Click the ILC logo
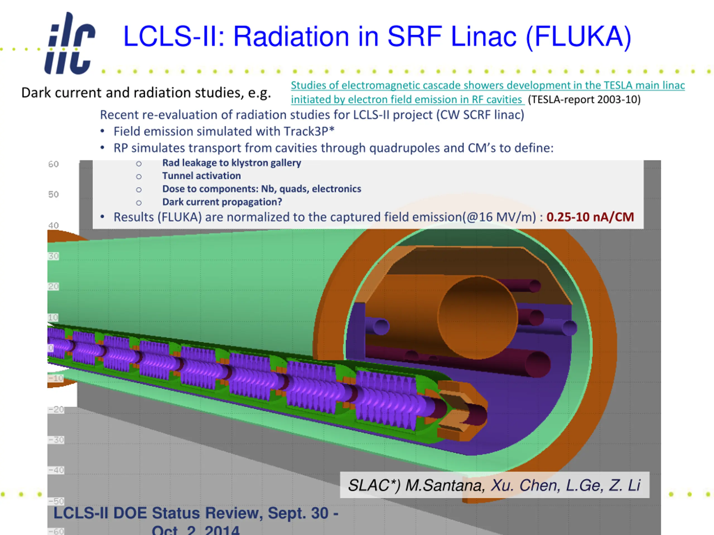This screenshot has width=714, height=535. point(70,43)
